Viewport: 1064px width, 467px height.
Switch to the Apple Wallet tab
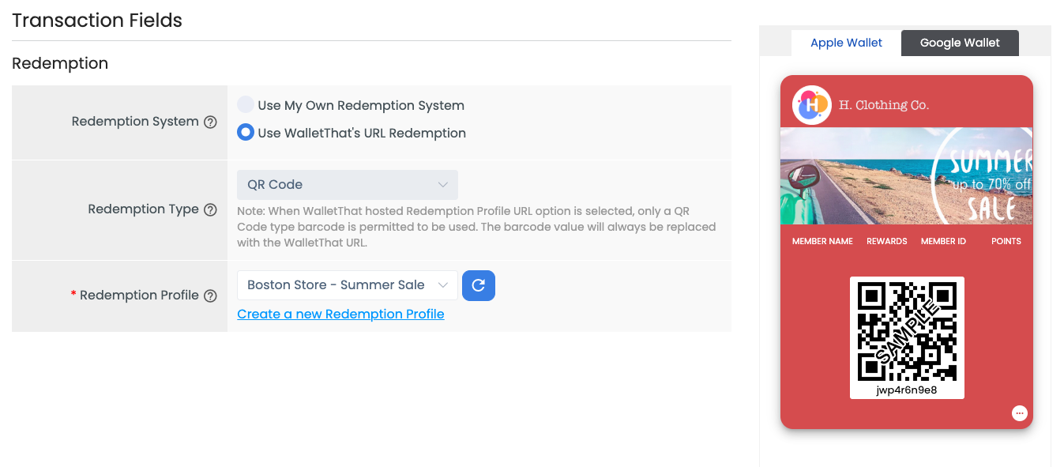(846, 43)
